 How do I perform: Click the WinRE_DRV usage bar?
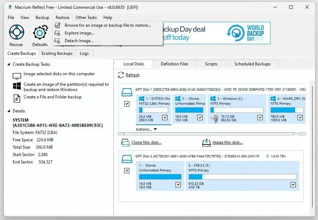[287, 110]
